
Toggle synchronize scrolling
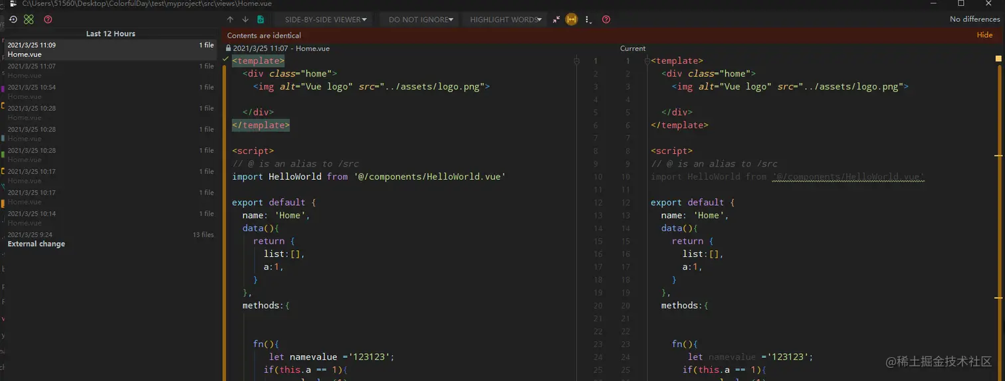(x=571, y=19)
